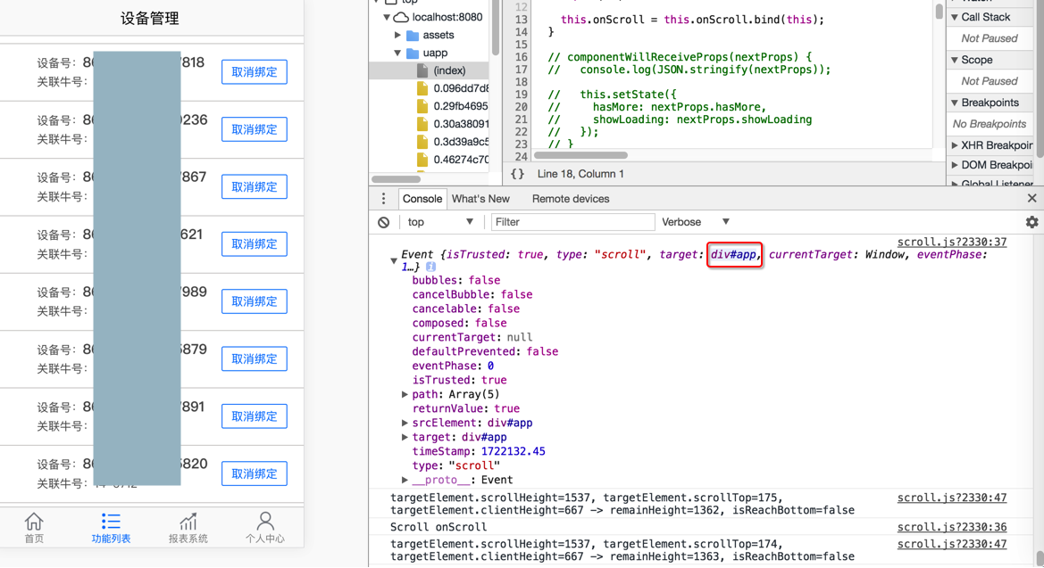Switch to the Console tab
1044x568 pixels.
(422, 199)
